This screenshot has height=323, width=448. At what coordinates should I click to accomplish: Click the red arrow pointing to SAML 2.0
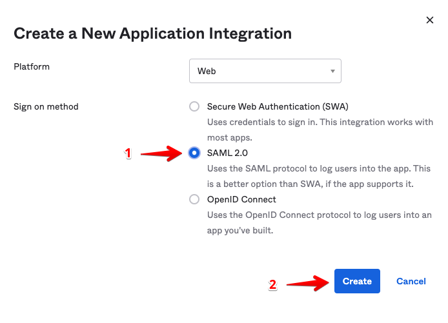(x=161, y=153)
